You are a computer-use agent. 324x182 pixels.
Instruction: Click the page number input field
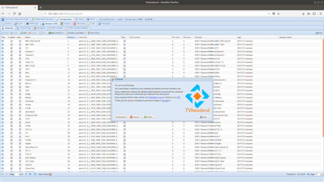[17, 174]
